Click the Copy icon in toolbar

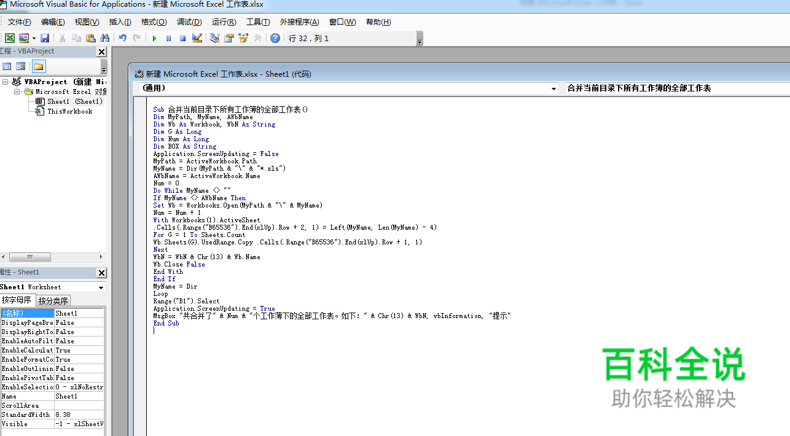tap(76, 38)
